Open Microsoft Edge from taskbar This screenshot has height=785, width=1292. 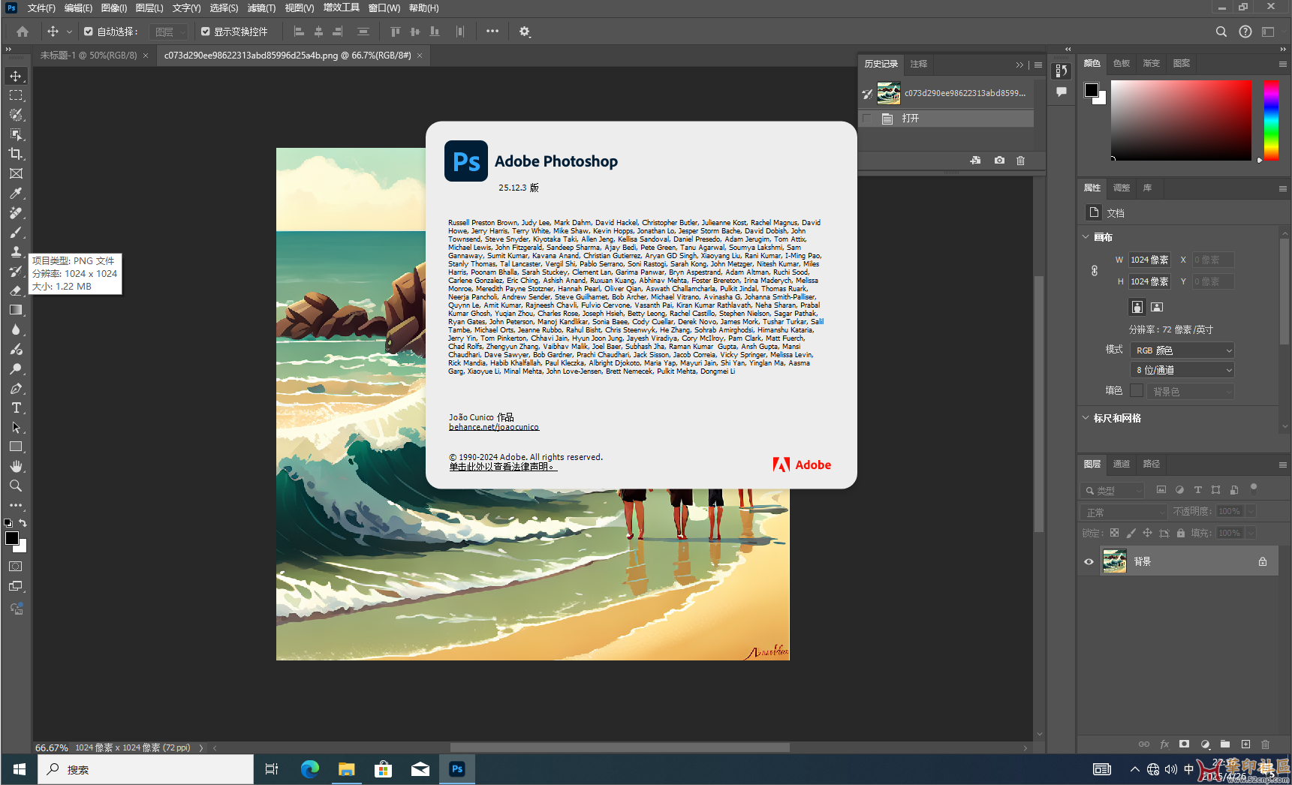(x=310, y=769)
